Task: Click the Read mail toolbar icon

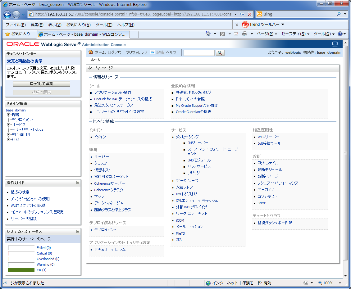Action: point(236,34)
